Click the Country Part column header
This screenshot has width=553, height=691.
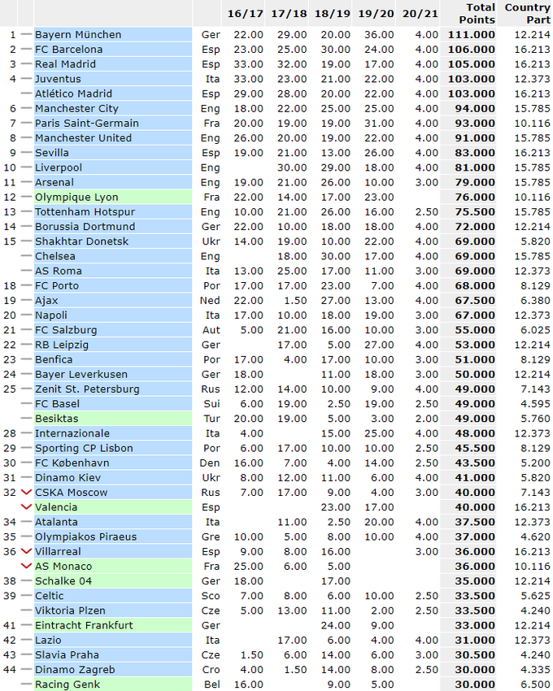[x=527, y=13]
